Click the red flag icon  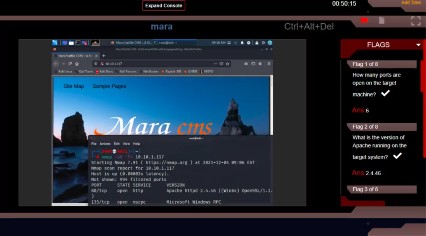pyautogui.click(x=364, y=20)
